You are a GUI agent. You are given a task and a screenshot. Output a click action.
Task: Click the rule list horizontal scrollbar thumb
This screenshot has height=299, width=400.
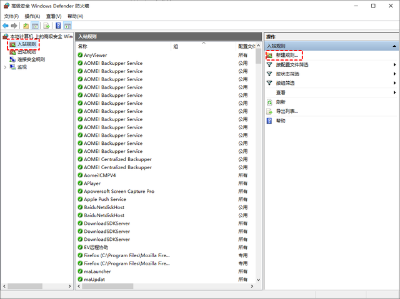tap(107, 287)
